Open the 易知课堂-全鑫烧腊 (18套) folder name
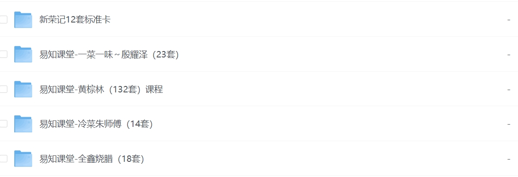This screenshot has width=518, height=177. [x=92, y=159]
